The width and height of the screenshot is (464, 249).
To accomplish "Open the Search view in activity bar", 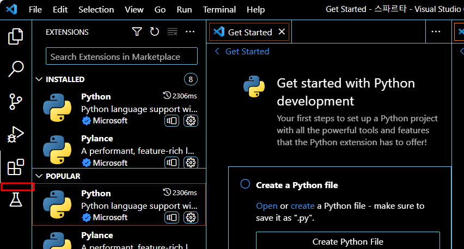I will point(15,69).
